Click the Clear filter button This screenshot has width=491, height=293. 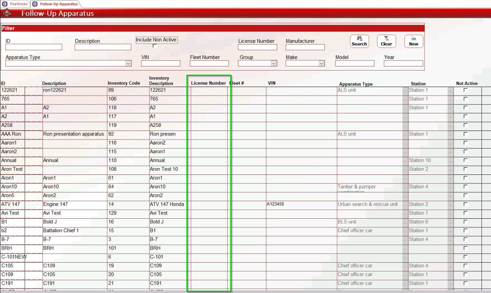click(x=386, y=41)
